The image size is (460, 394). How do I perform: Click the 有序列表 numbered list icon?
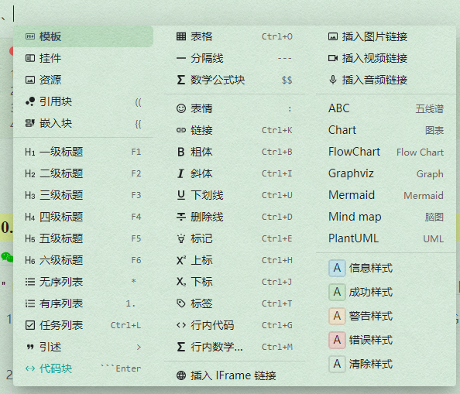tap(30, 303)
